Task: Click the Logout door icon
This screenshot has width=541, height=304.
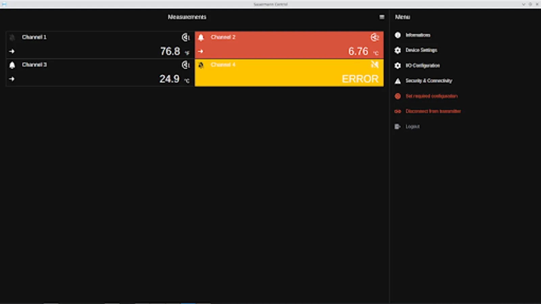Action: tap(397, 127)
